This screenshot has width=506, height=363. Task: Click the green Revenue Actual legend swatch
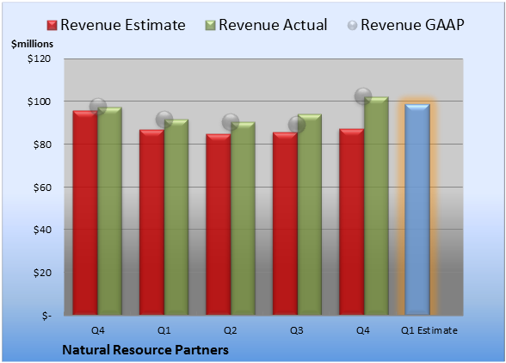point(210,25)
